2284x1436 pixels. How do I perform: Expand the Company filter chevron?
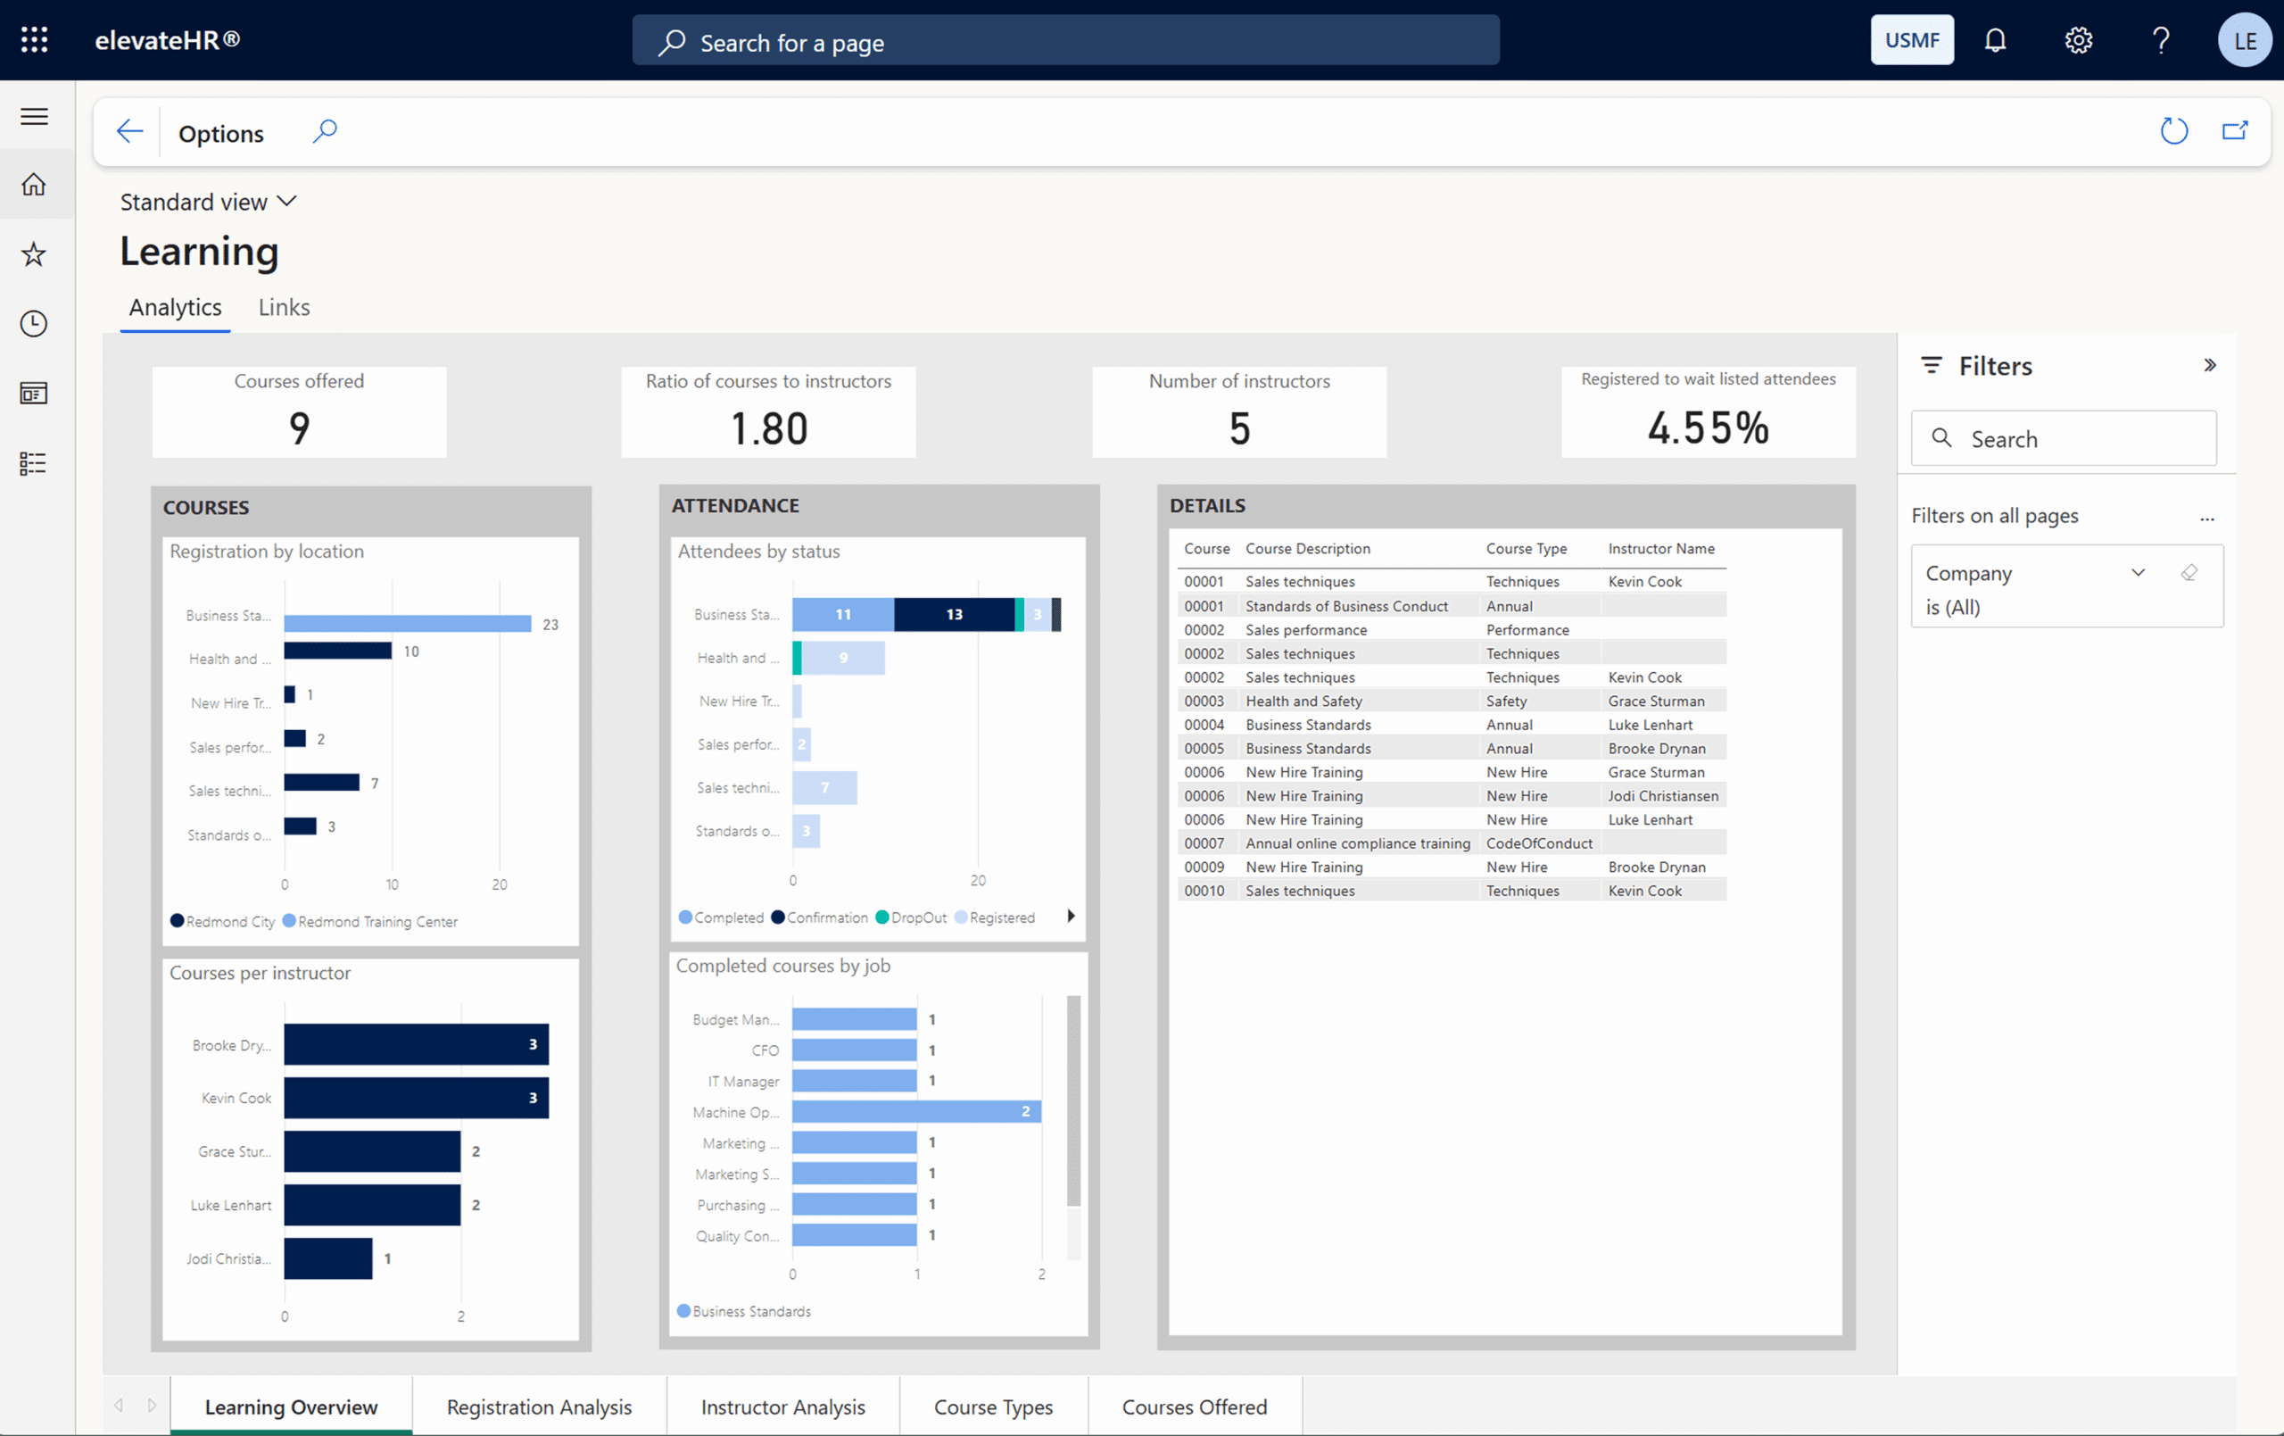(x=2138, y=572)
